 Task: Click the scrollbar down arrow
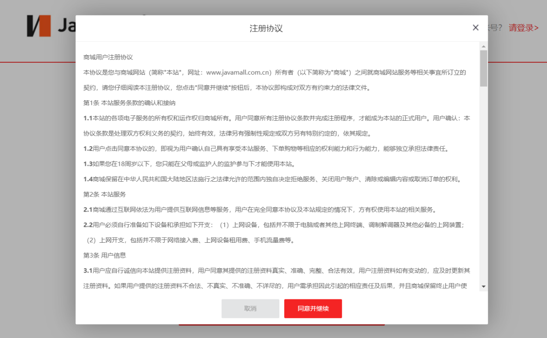coord(483,287)
